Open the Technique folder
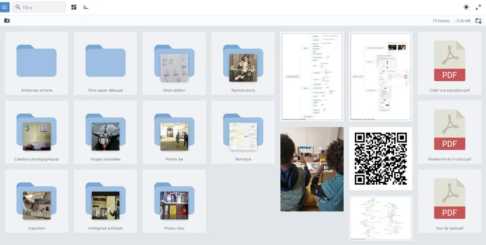The image size is (486, 245). point(243,132)
